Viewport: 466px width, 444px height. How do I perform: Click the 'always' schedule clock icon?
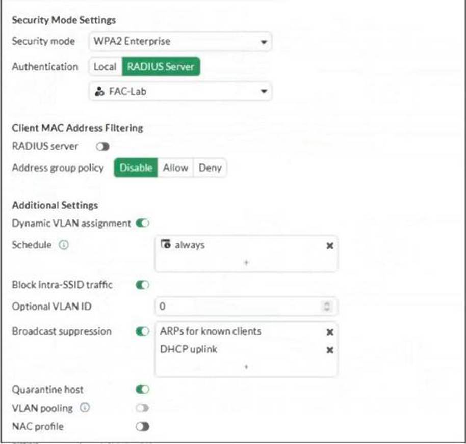click(x=165, y=245)
